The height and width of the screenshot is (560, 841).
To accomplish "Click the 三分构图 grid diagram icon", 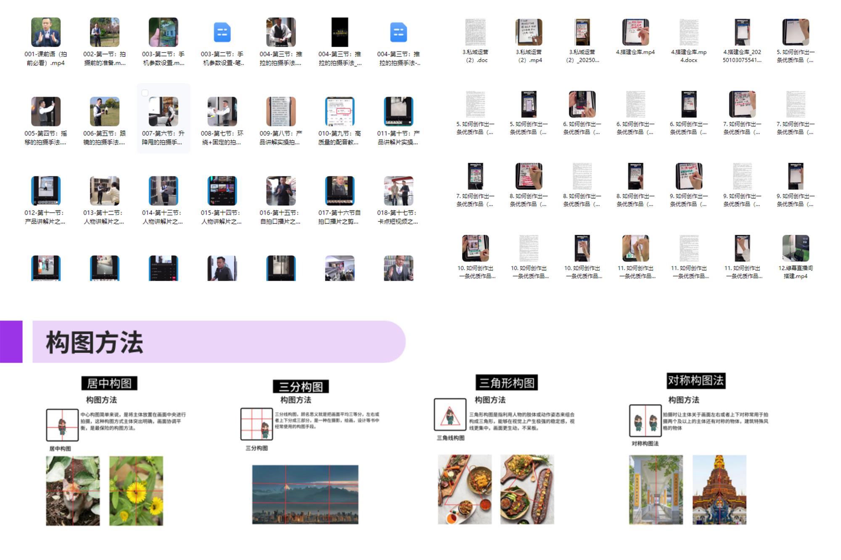I will point(257,424).
